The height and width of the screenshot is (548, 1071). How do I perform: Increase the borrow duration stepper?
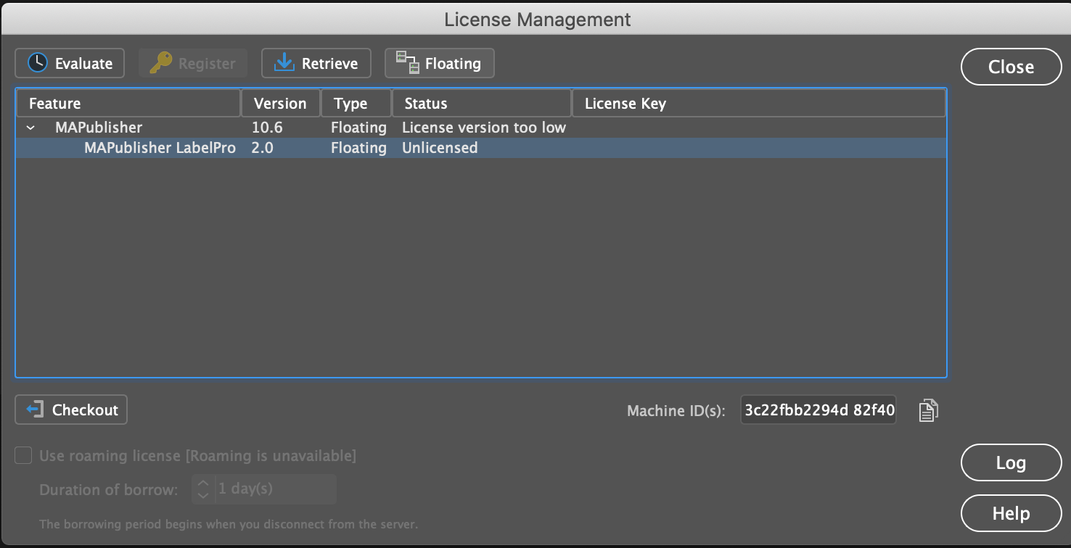203,483
